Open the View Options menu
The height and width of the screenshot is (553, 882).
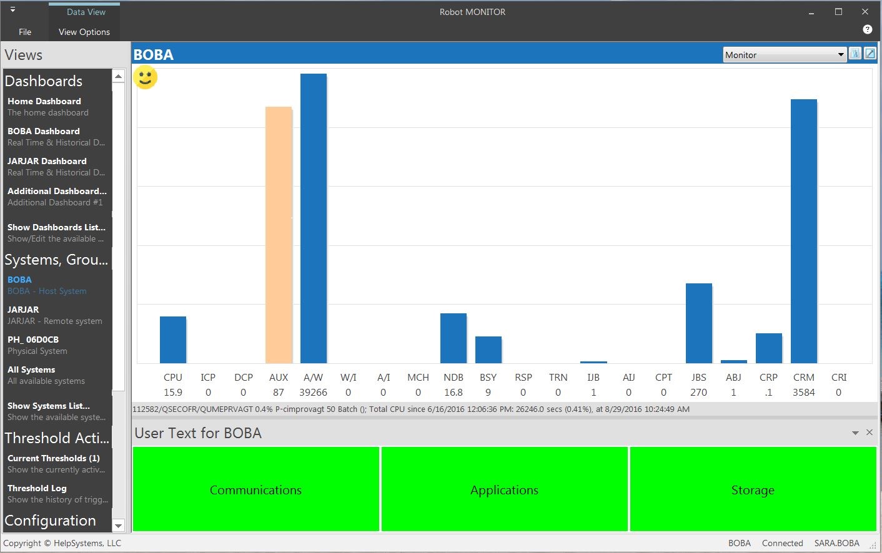(x=84, y=32)
